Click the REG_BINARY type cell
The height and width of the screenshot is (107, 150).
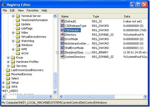pos(100,52)
